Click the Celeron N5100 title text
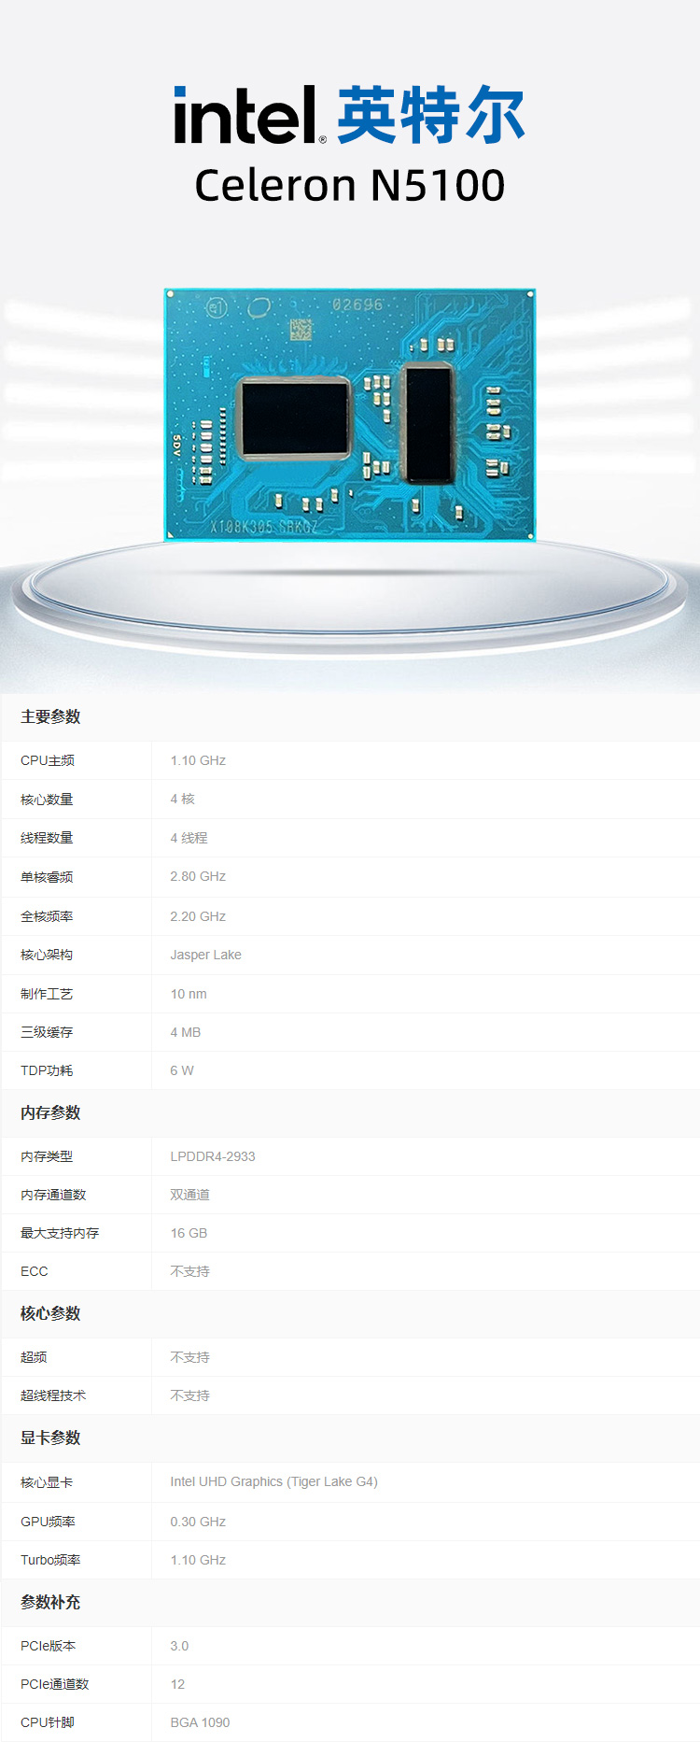Screen dimensions: 700x1742 click(350, 185)
